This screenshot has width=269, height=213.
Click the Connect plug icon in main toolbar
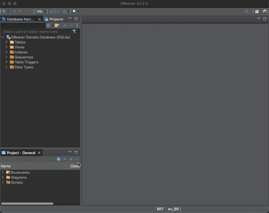click(x=14, y=12)
